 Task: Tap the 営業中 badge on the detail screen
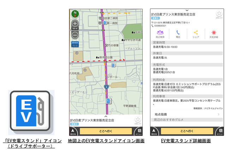coord(155,18)
